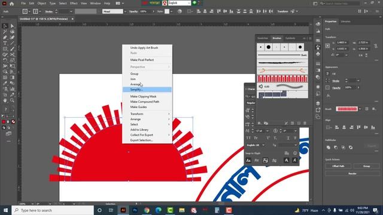Click Unite icon in Pathfinder section
383x215 pixels.
(329, 148)
